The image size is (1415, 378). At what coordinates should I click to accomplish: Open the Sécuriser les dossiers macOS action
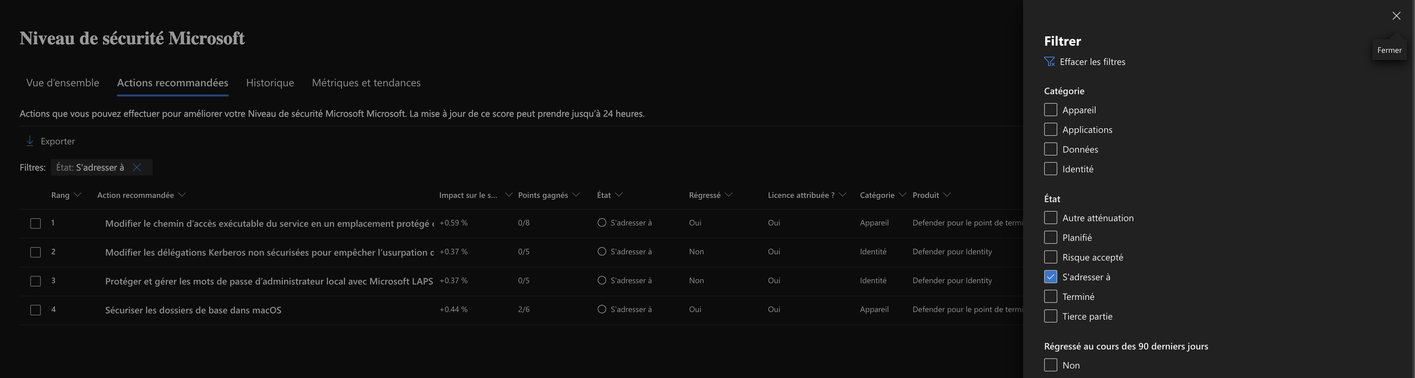coord(193,310)
